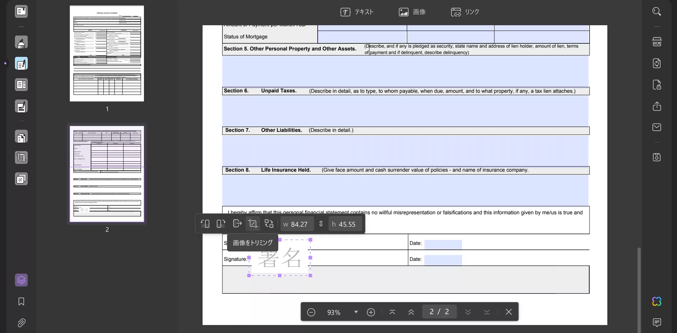This screenshot has height=333, width=677.
Task: Click the crop image tool
Action: click(253, 224)
